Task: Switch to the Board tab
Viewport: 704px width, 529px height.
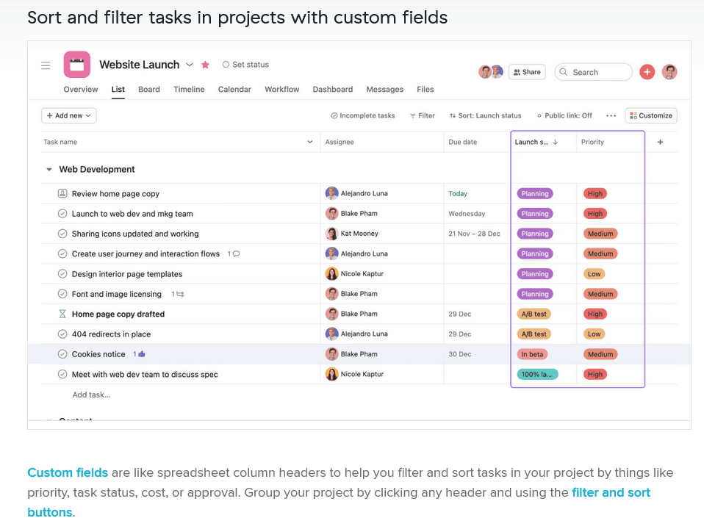Action: (149, 90)
